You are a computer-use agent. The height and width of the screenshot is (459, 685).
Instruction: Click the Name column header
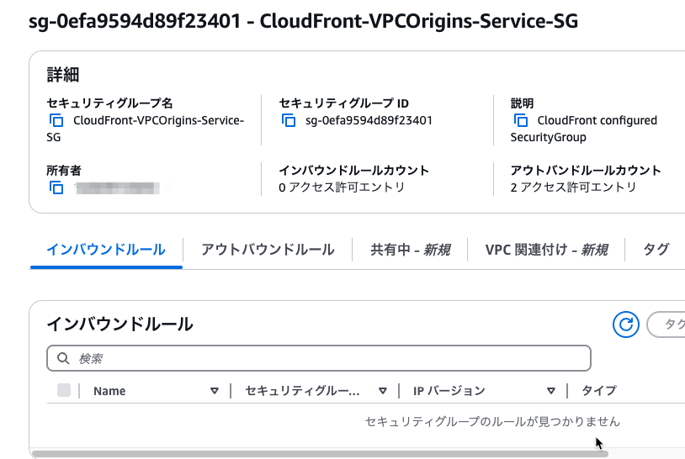109,391
